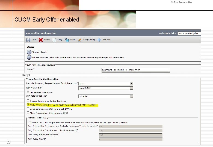Click the Add New plus icon
This screenshot has height=147, width=213.
coord(99,40)
